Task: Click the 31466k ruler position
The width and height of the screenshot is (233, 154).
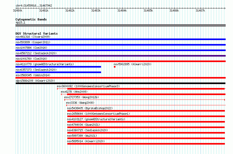Action: [174, 10]
